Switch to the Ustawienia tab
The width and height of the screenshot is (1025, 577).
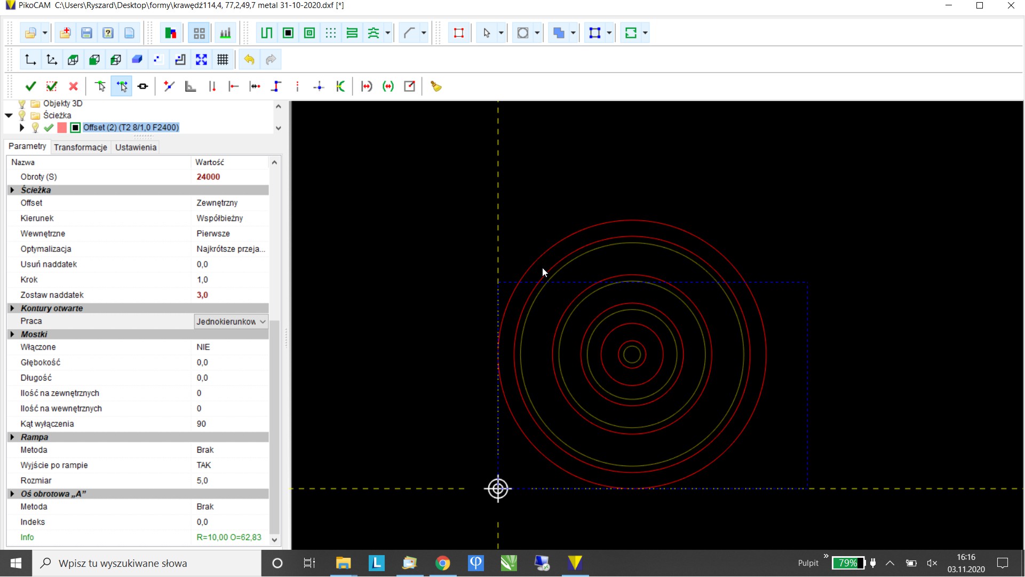tap(136, 147)
